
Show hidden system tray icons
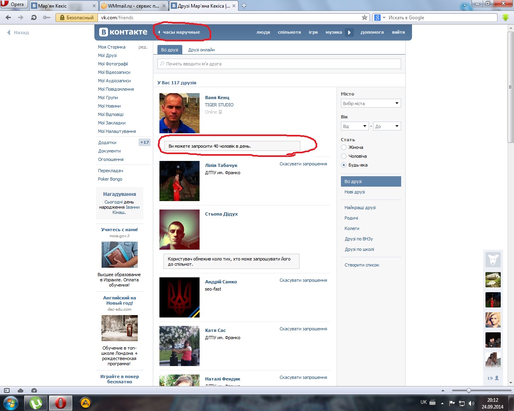(442, 403)
